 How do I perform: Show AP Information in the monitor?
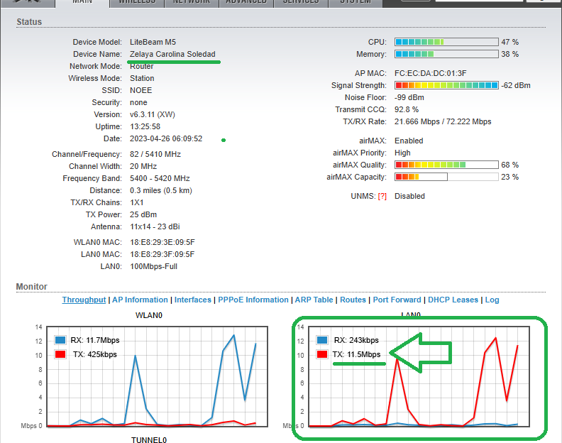pos(140,300)
